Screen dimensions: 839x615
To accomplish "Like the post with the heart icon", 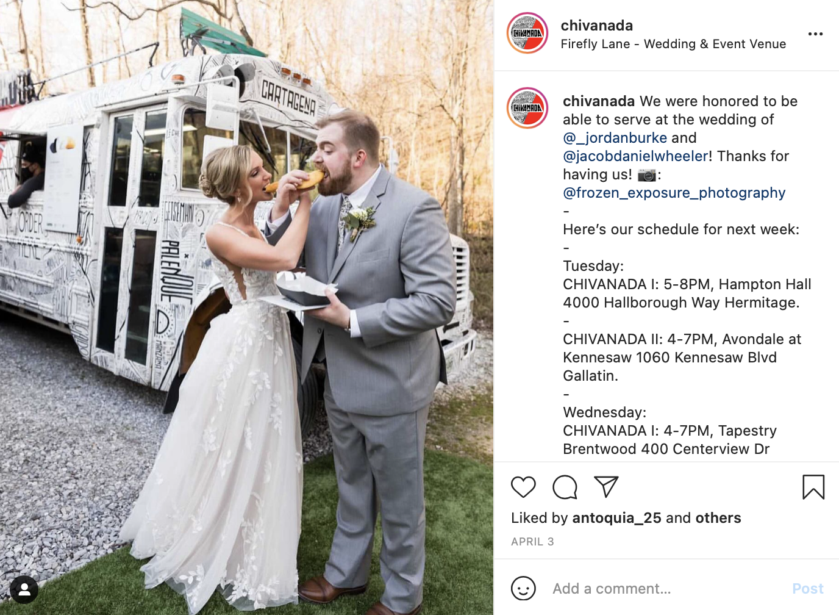I will coord(523,487).
